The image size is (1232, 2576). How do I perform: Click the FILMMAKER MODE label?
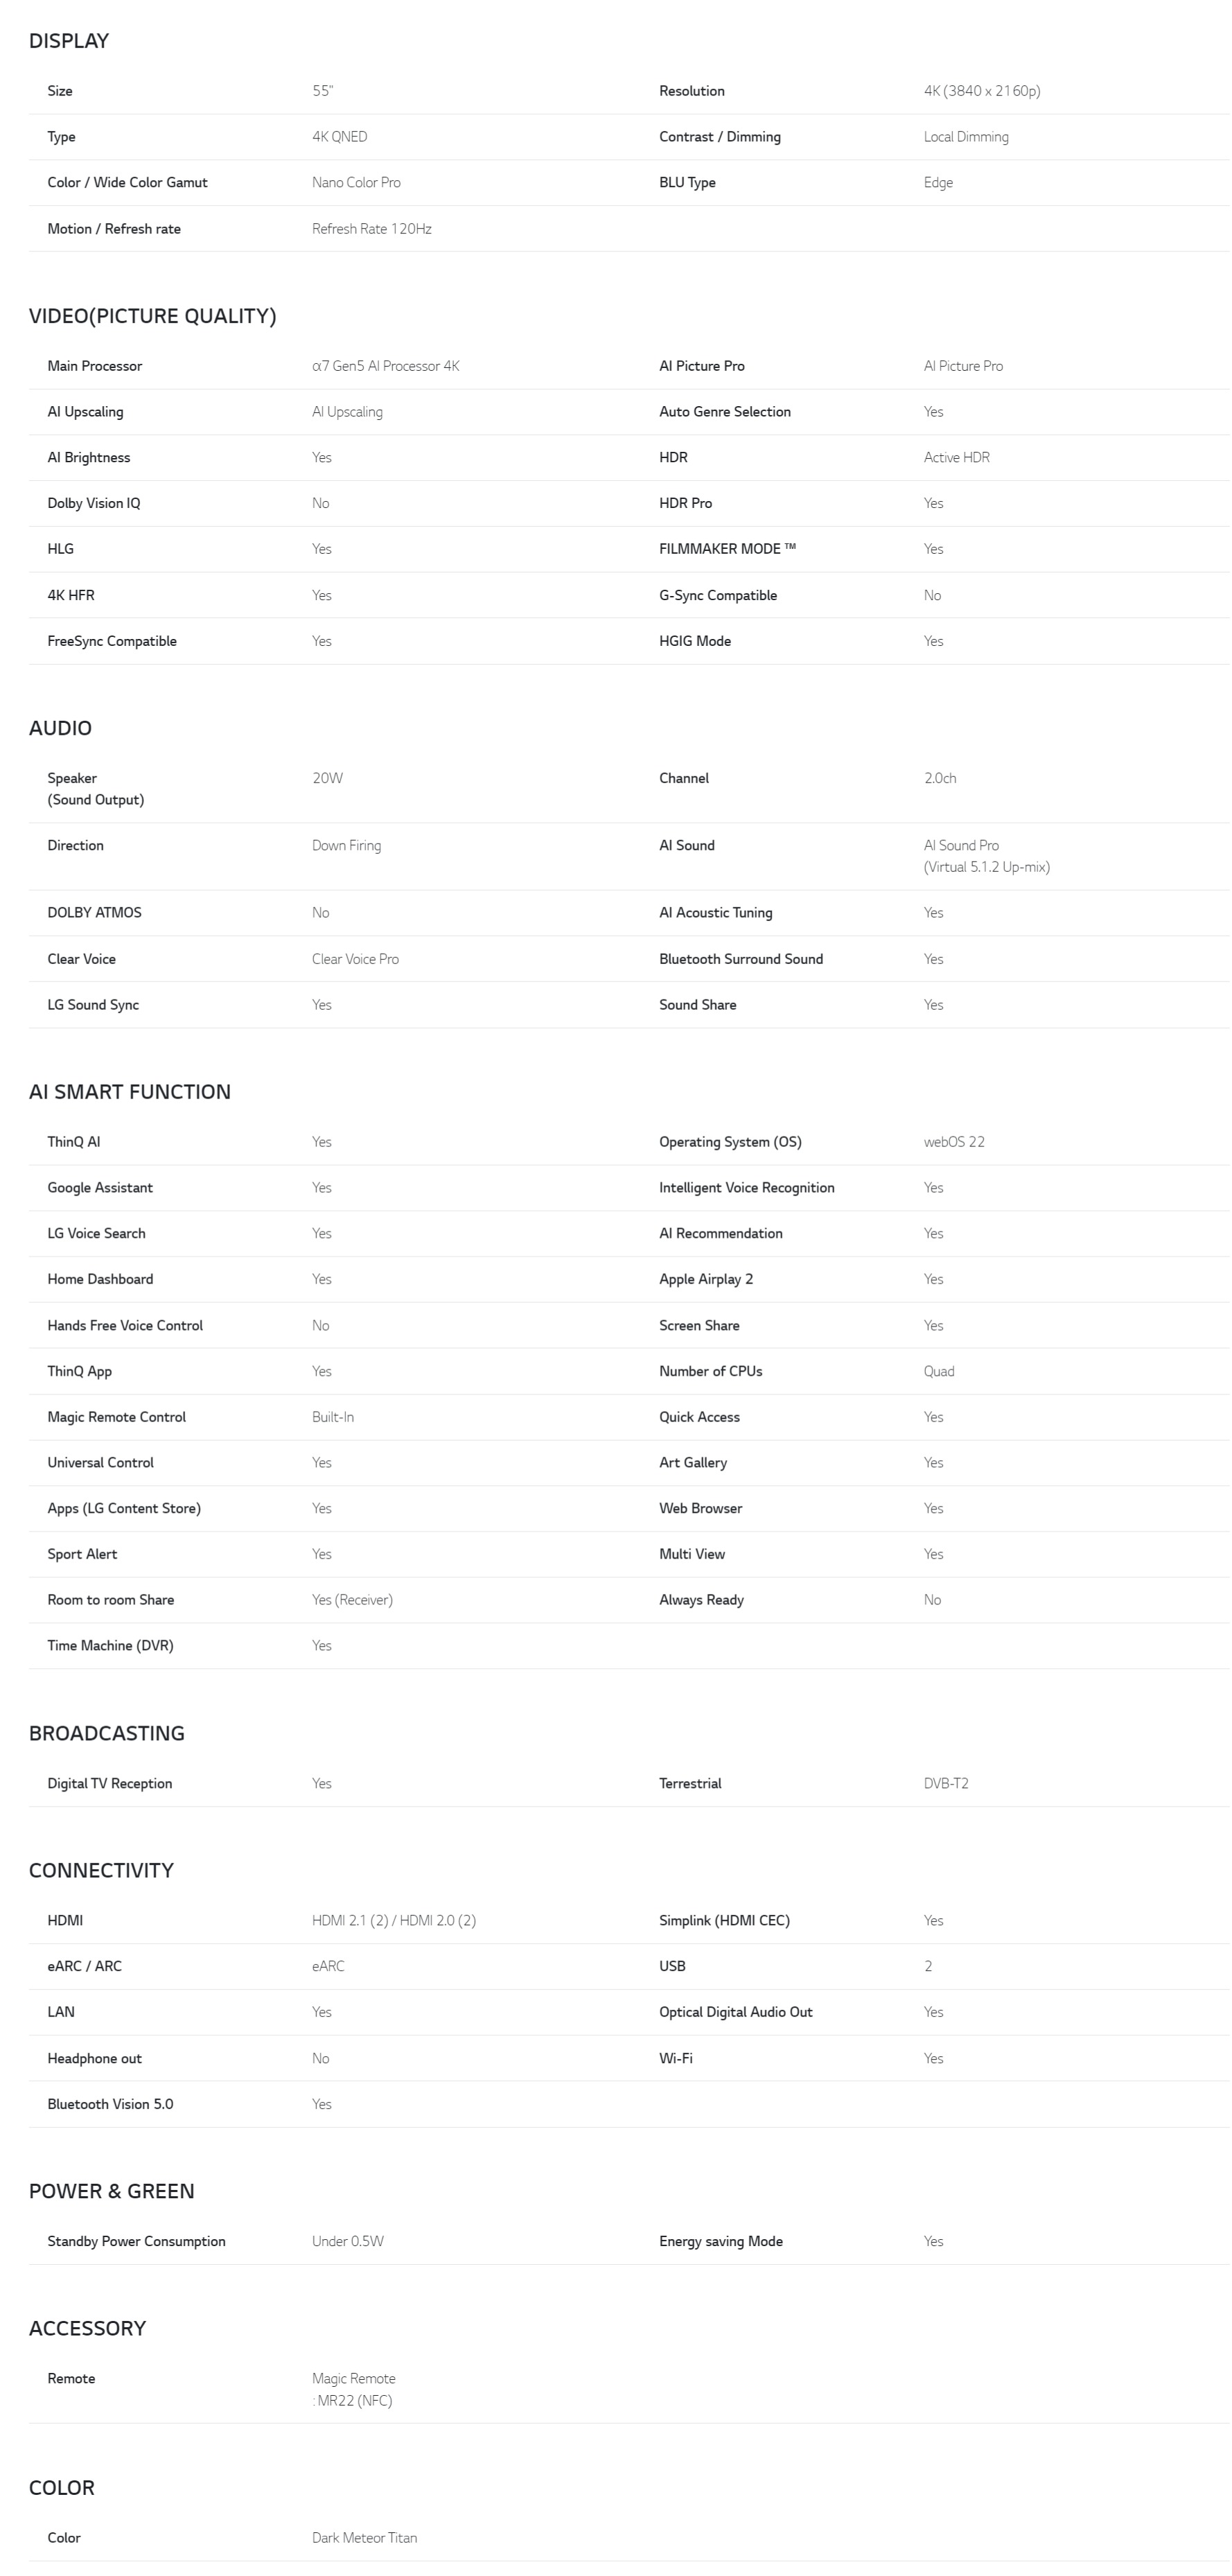(x=727, y=549)
